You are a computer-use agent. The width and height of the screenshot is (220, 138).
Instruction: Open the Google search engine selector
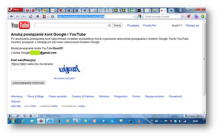140,16
